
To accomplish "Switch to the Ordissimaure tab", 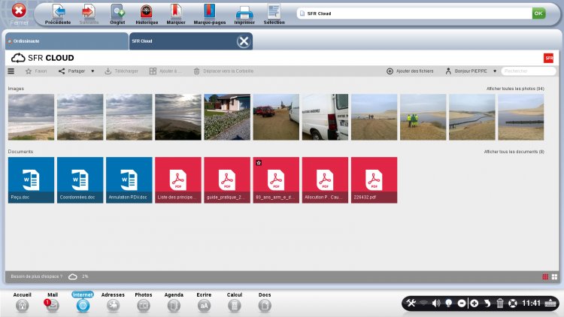I will pyautogui.click(x=65, y=41).
